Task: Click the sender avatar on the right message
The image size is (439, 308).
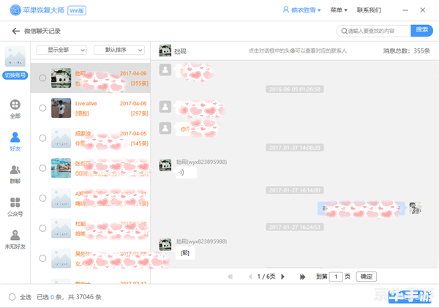Action: pyautogui.click(x=415, y=208)
